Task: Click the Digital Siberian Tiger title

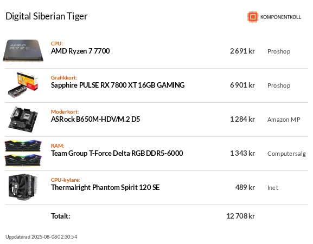Action: (47, 16)
